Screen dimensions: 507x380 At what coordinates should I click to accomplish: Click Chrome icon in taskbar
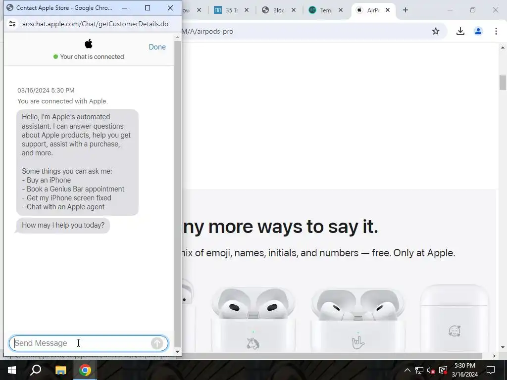pos(85,370)
